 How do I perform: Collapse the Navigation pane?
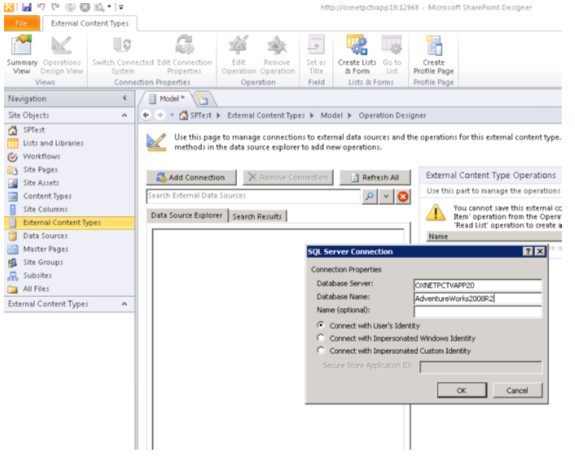click(x=125, y=98)
